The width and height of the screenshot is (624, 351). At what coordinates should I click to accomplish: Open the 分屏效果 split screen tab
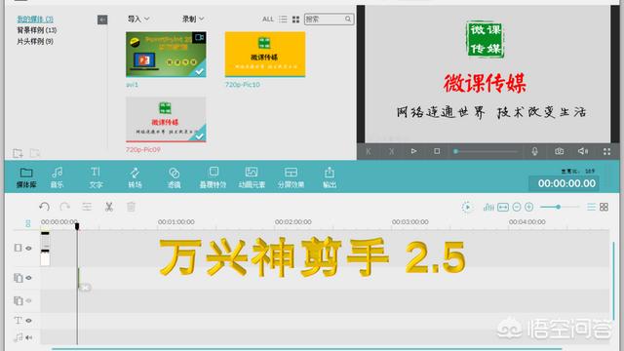point(291,177)
